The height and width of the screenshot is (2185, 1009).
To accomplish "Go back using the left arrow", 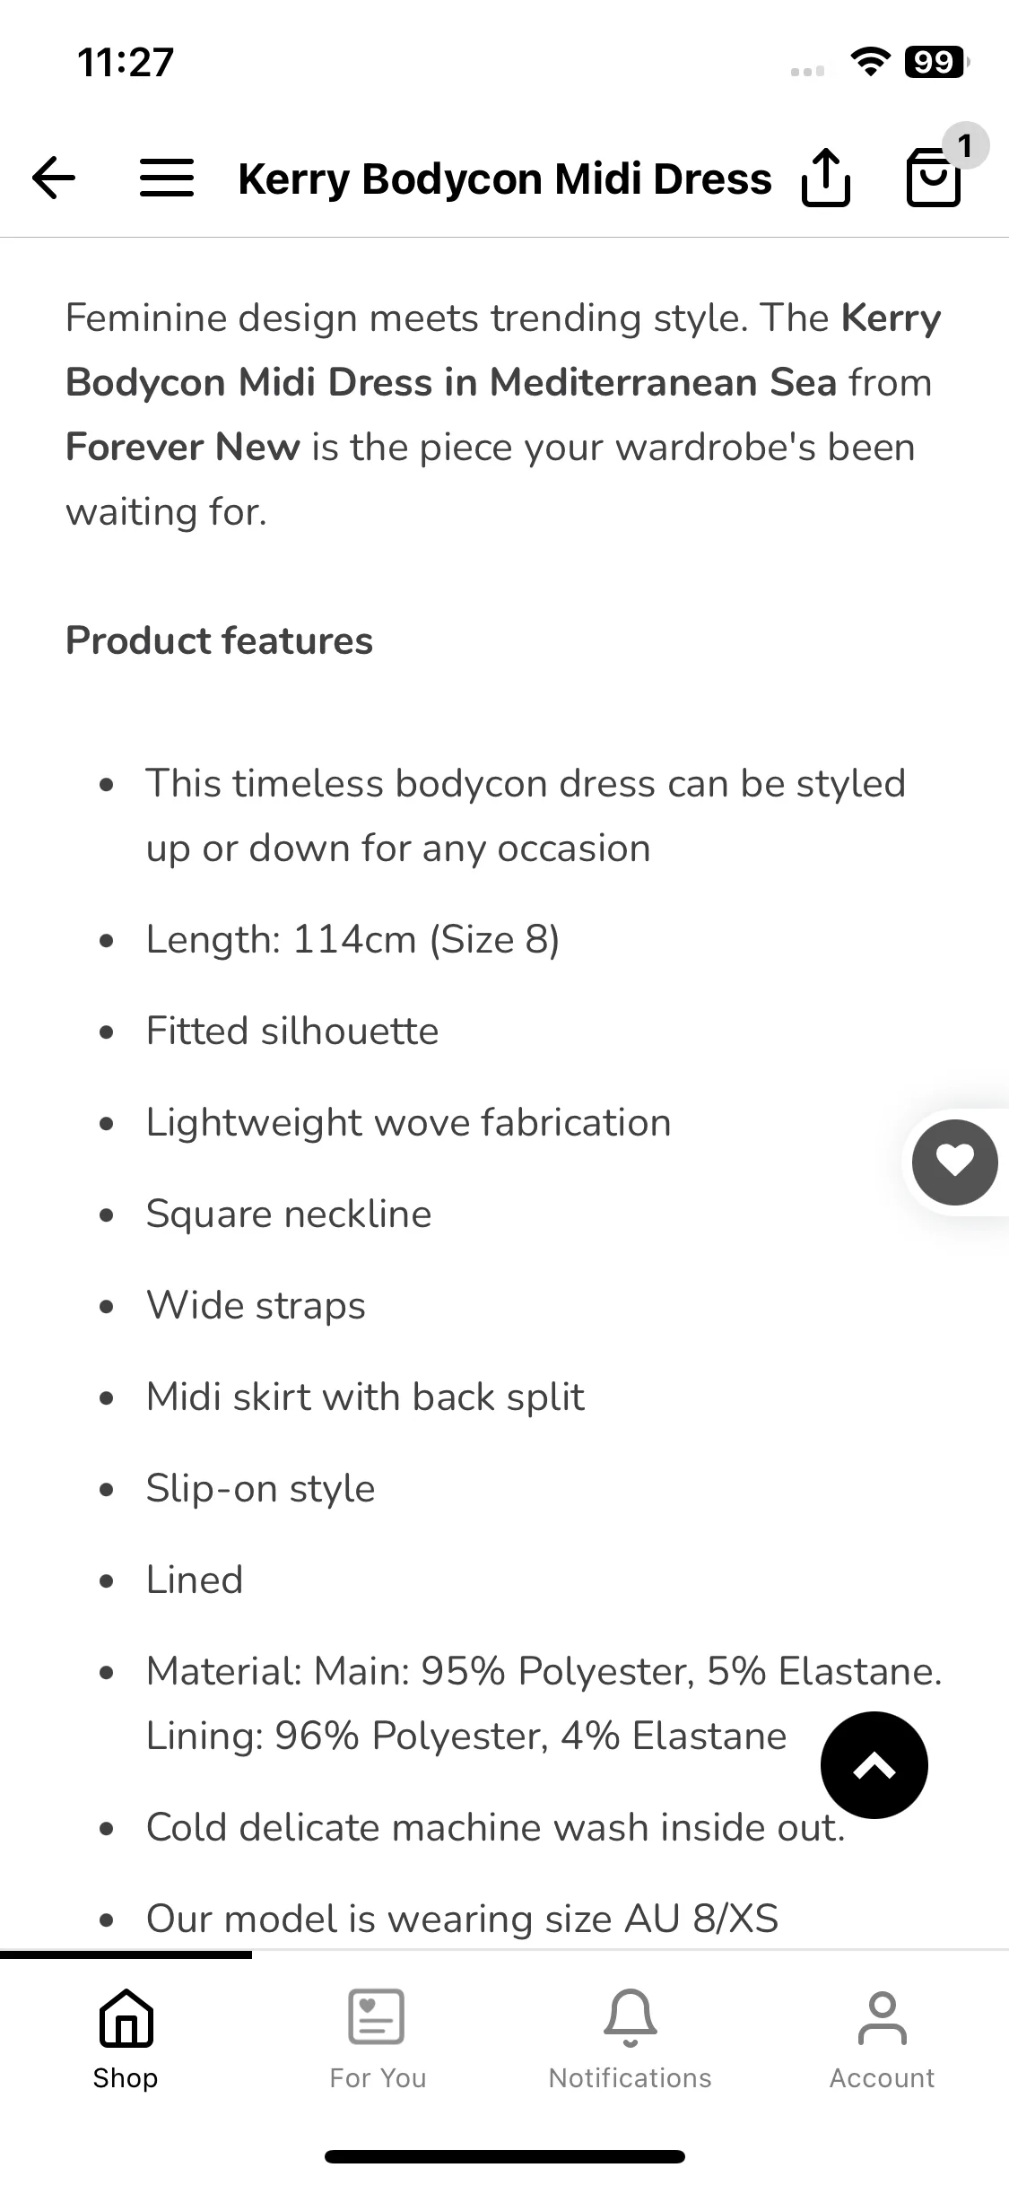I will pos(54,178).
